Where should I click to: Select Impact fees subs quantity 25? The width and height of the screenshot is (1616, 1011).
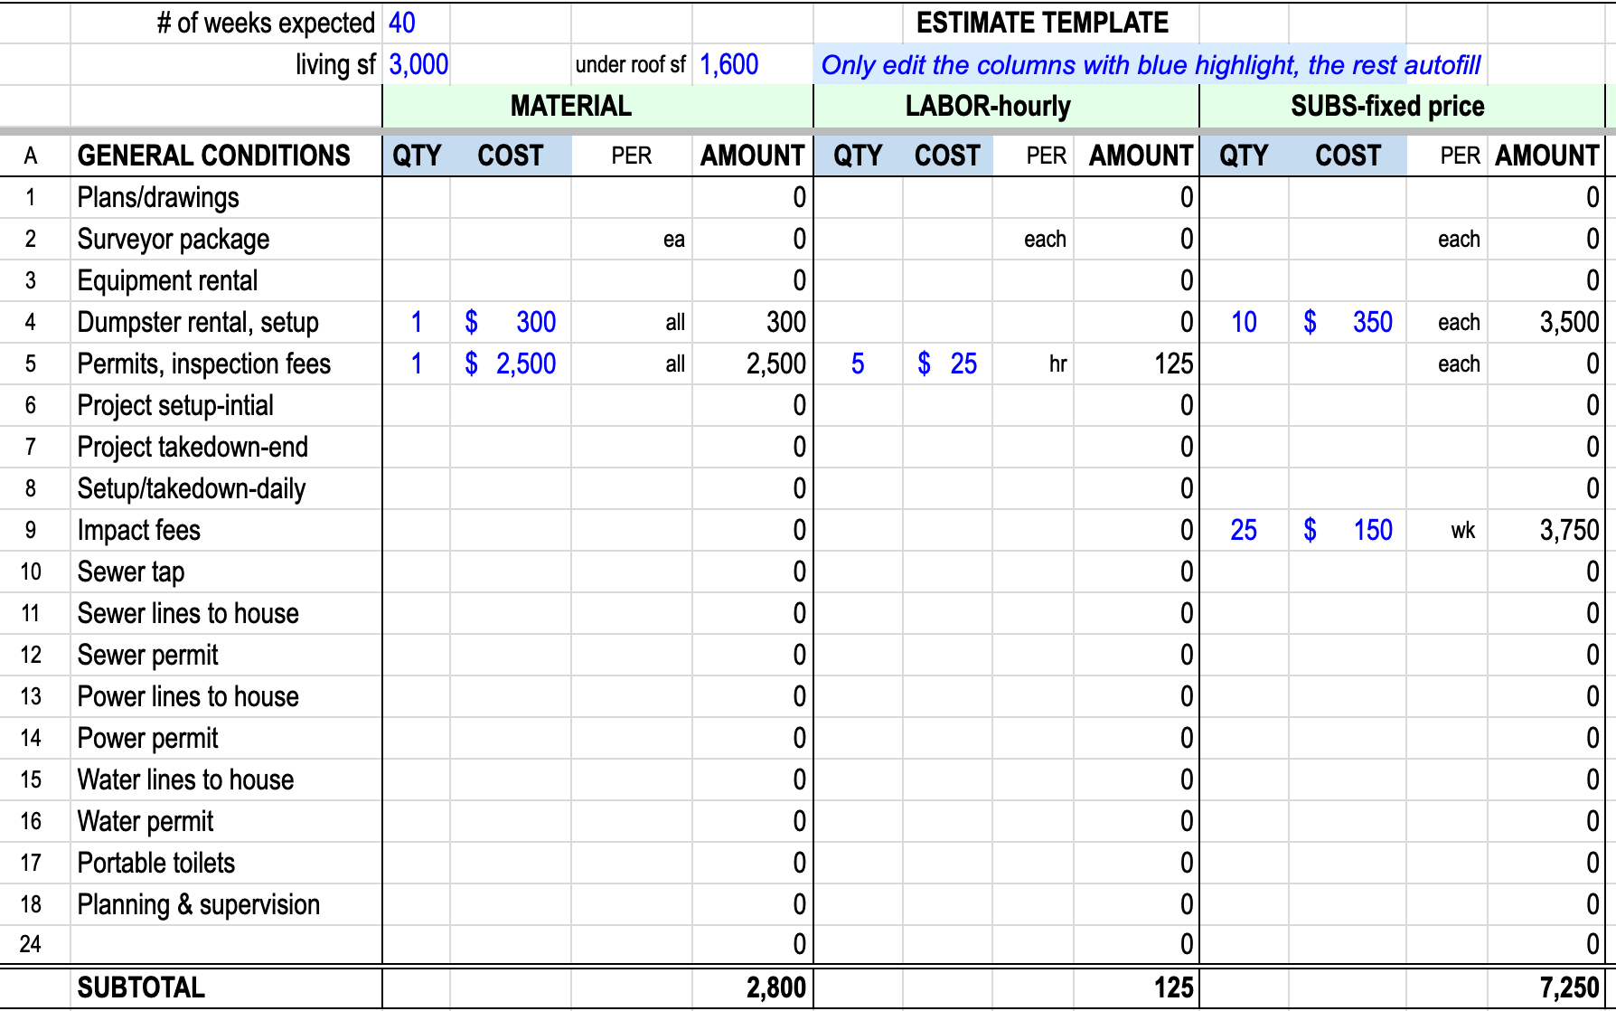tap(1244, 530)
